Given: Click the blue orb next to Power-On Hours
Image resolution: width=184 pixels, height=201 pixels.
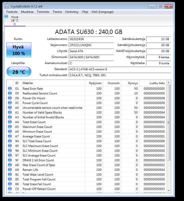Looking at the screenshot, I should coord(10,98).
